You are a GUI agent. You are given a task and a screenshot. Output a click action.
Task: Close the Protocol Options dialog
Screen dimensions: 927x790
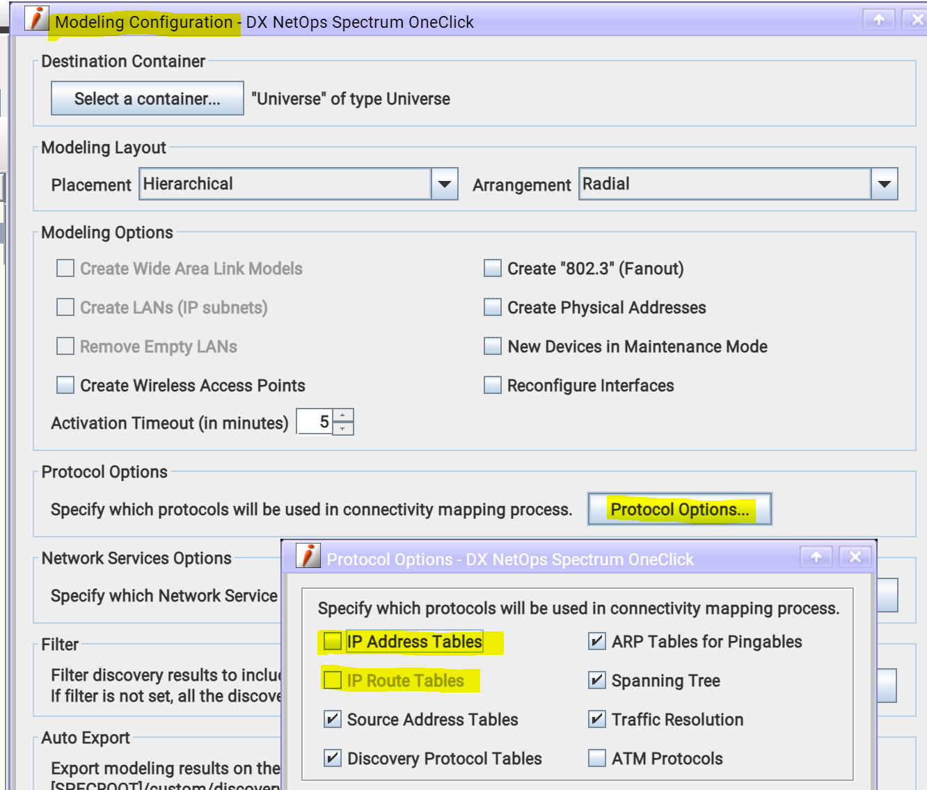click(855, 557)
